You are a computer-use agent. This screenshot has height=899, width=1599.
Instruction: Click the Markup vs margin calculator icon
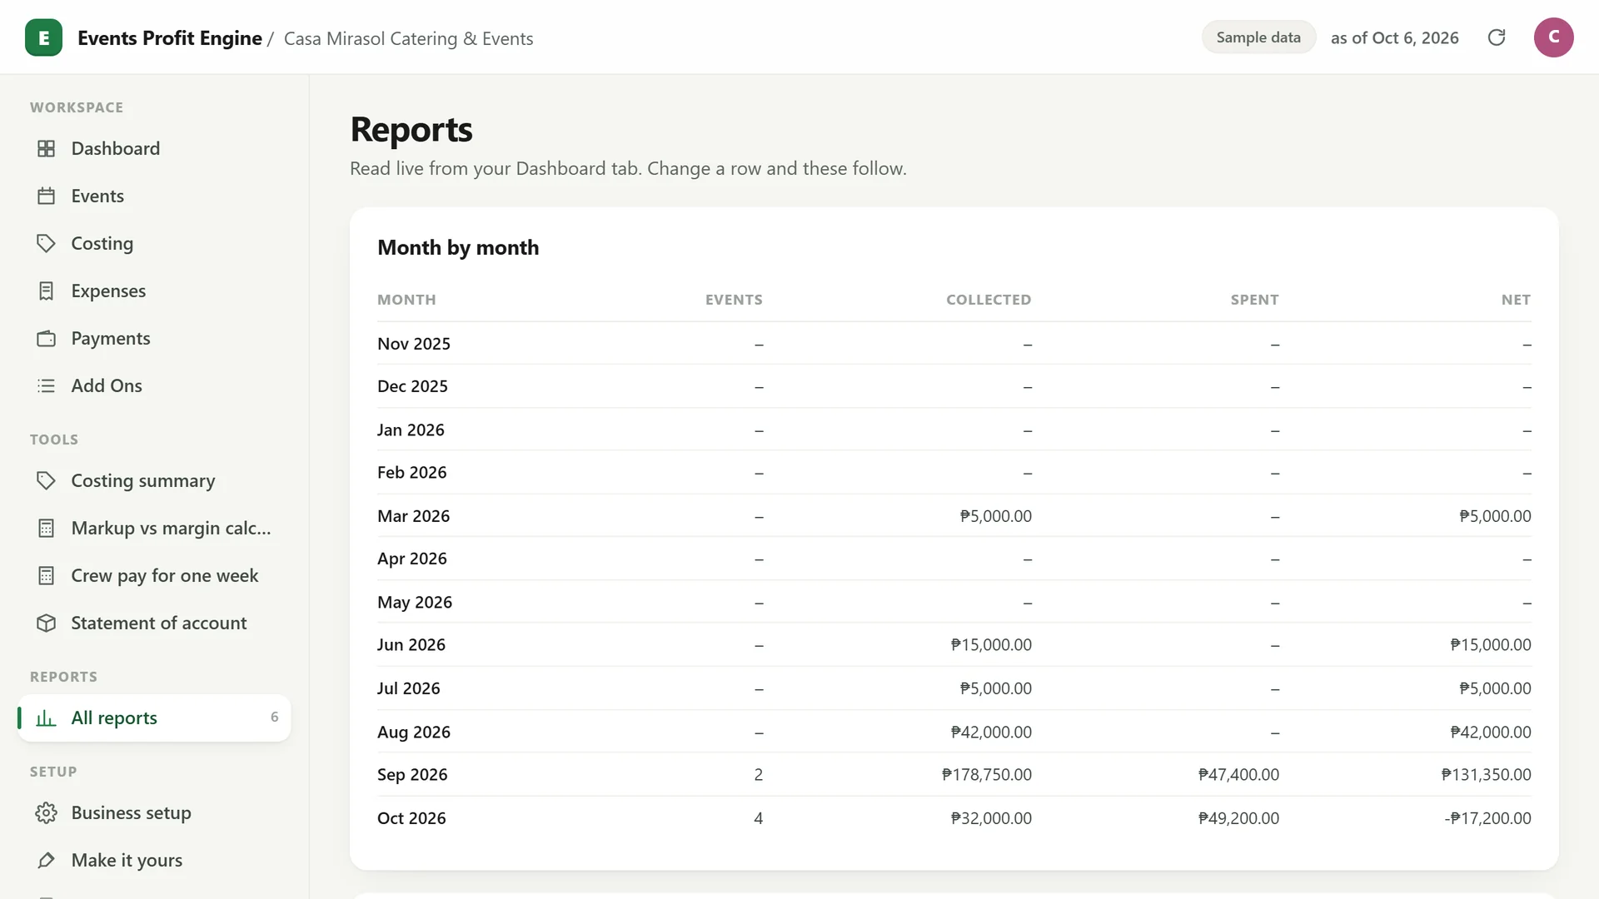[x=47, y=528]
